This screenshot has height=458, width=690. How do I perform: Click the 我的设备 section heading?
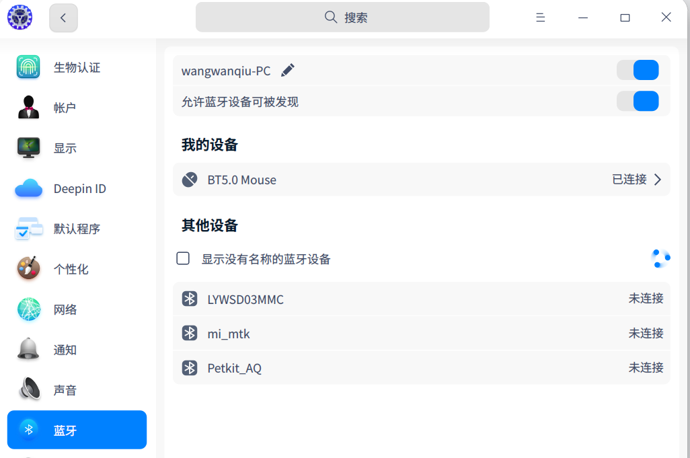click(x=209, y=145)
